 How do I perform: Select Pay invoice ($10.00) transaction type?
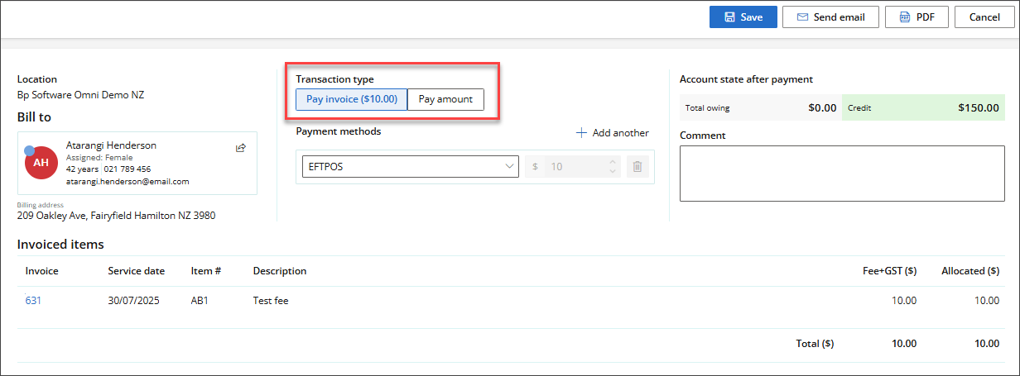tap(352, 99)
